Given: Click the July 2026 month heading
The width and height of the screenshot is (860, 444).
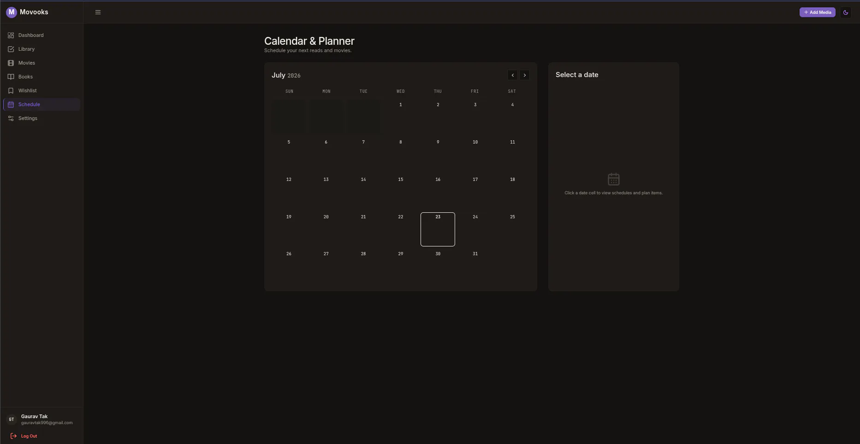Looking at the screenshot, I should pos(286,75).
